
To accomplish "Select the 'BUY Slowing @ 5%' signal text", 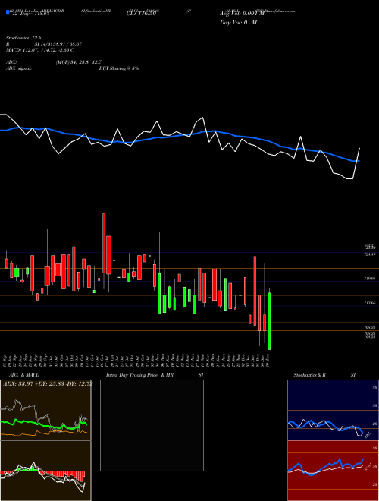I will click(x=119, y=68).
